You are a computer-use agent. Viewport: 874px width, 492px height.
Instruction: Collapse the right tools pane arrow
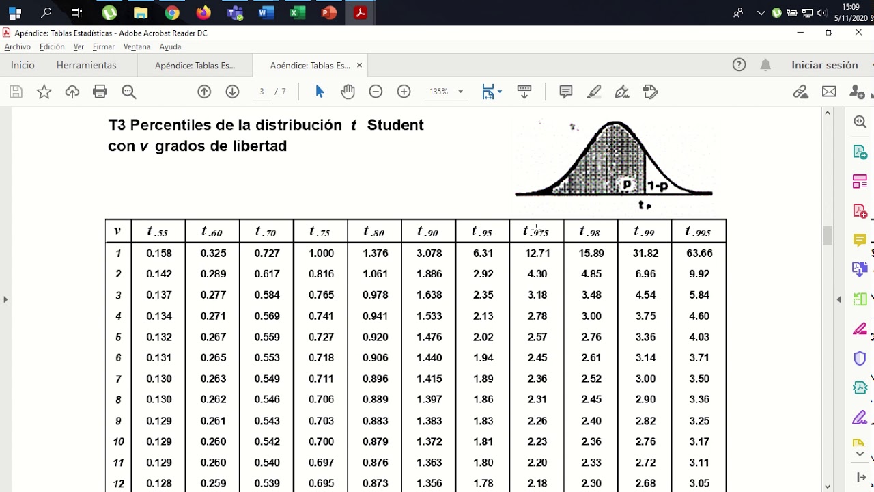tap(839, 299)
